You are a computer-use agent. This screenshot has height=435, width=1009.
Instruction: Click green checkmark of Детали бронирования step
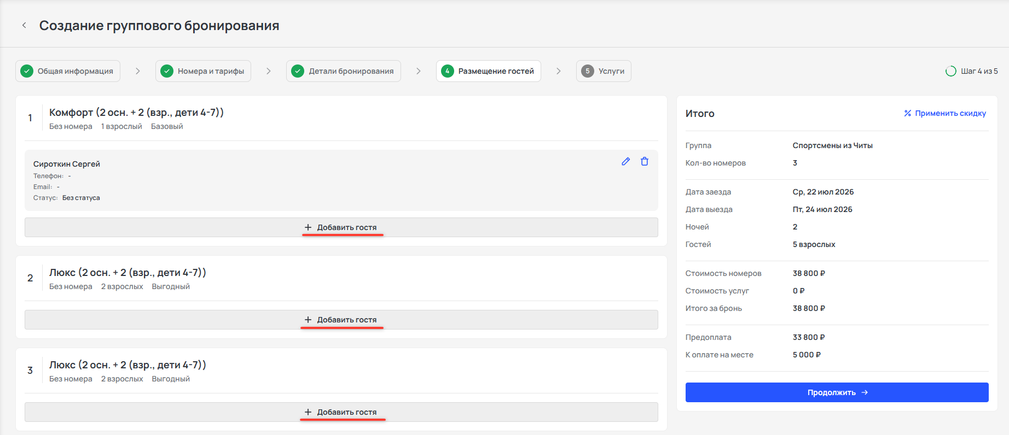(x=298, y=71)
